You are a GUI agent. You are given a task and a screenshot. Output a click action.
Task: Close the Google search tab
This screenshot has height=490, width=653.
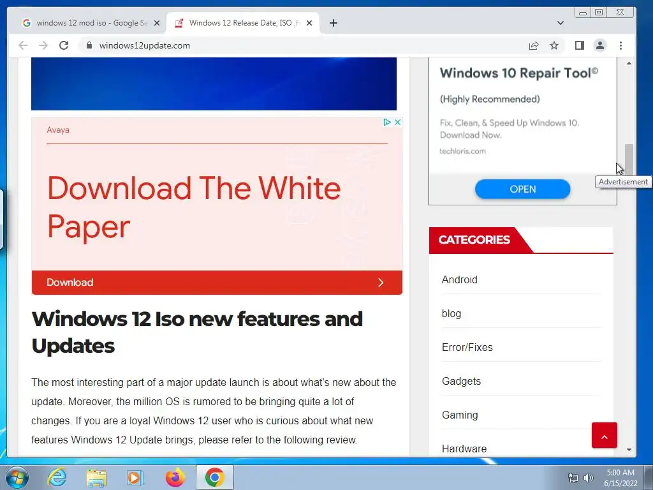pyautogui.click(x=157, y=23)
